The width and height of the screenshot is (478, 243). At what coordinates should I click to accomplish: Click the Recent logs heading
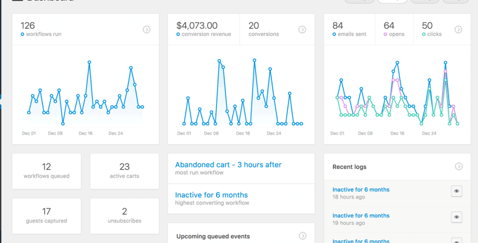(349, 167)
